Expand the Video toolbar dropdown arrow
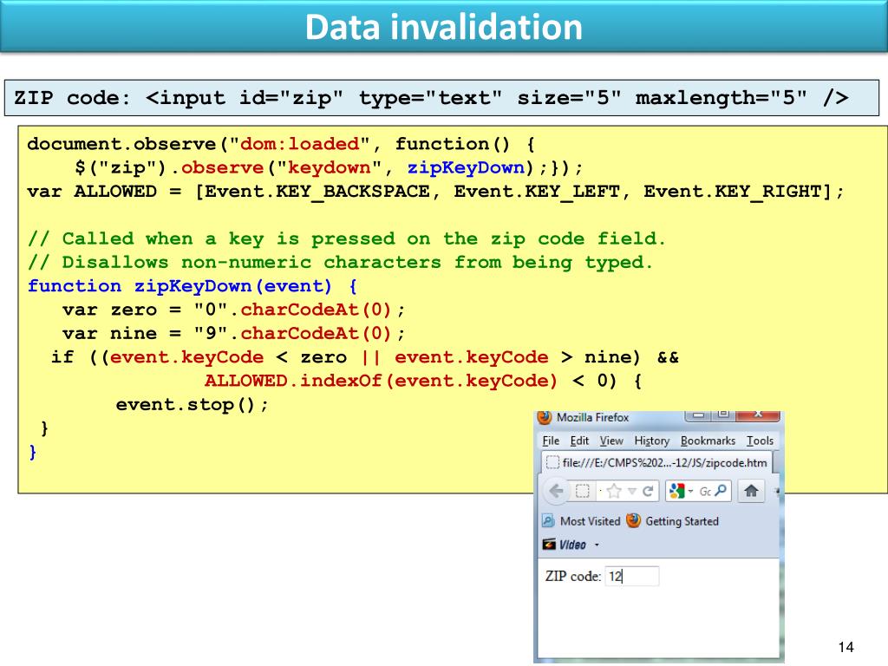Screen dimensions: 888x666 [x=597, y=545]
